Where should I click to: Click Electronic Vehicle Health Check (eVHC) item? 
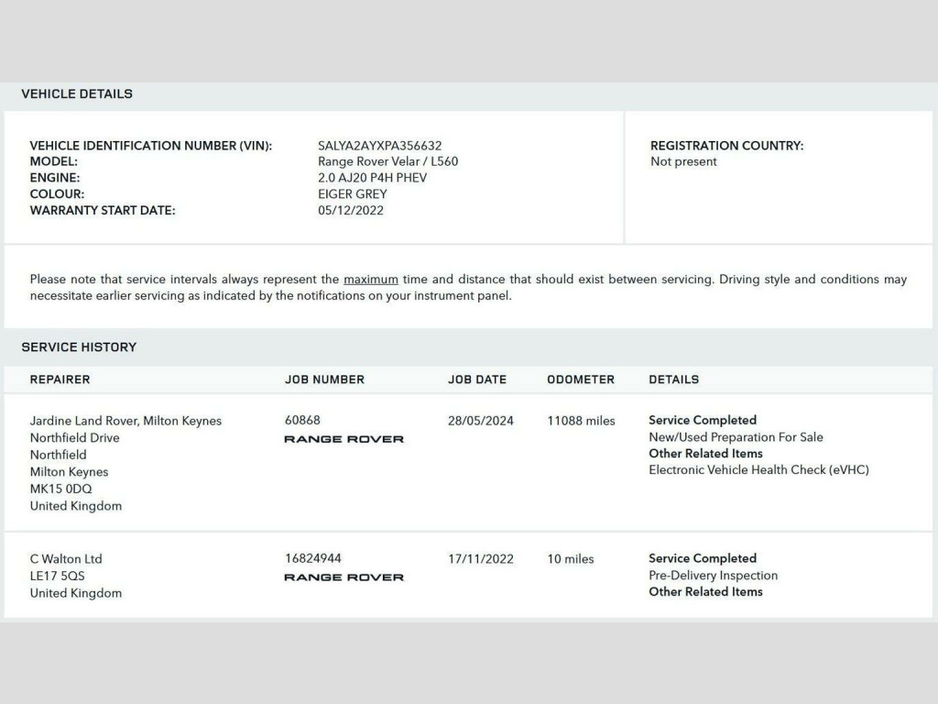click(758, 470)
